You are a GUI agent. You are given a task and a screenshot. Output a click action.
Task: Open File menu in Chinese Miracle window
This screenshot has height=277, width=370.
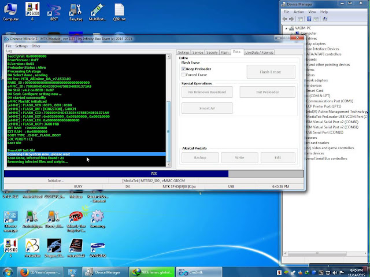(9, 46)
